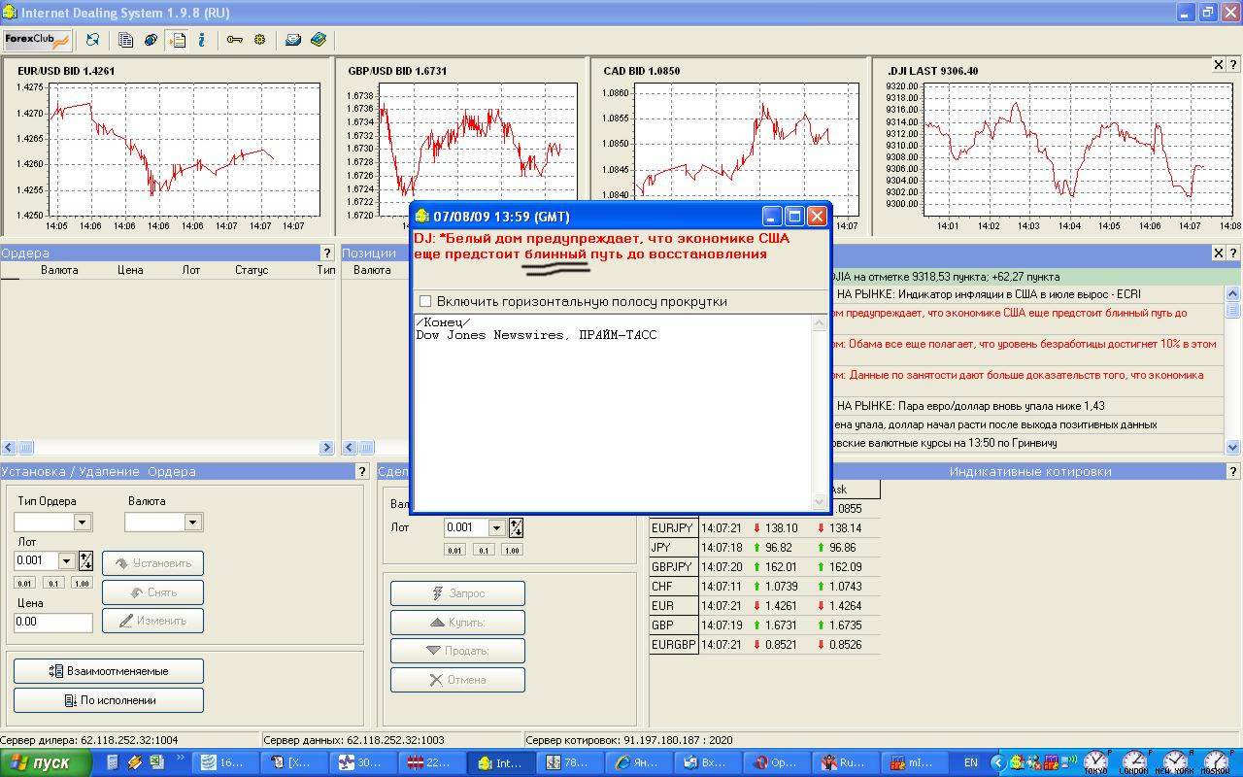Click the Цена column header in Ордера
Screen dimensions: 1243x777
click(130, 270)
